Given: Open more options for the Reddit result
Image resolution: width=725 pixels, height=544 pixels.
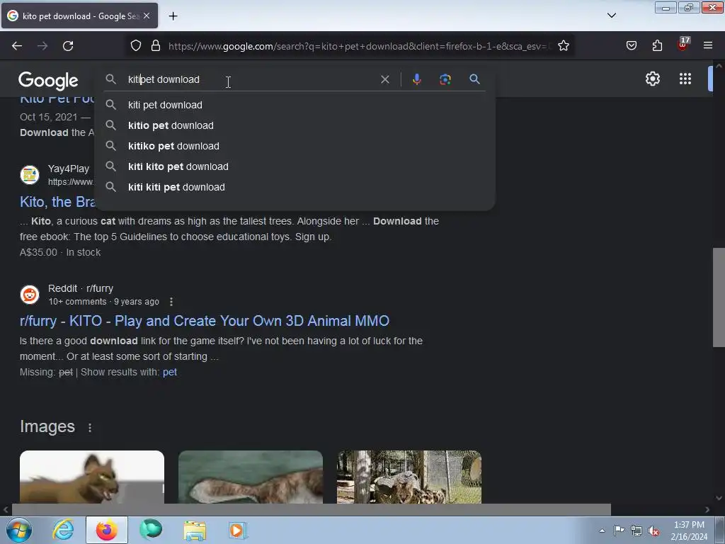Looking at the screenshot, I should point(171,302).
